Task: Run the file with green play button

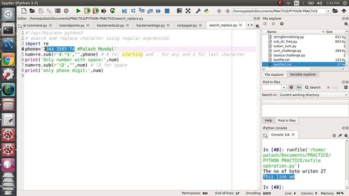Action: pyautogui.click(x=79, y=11)
